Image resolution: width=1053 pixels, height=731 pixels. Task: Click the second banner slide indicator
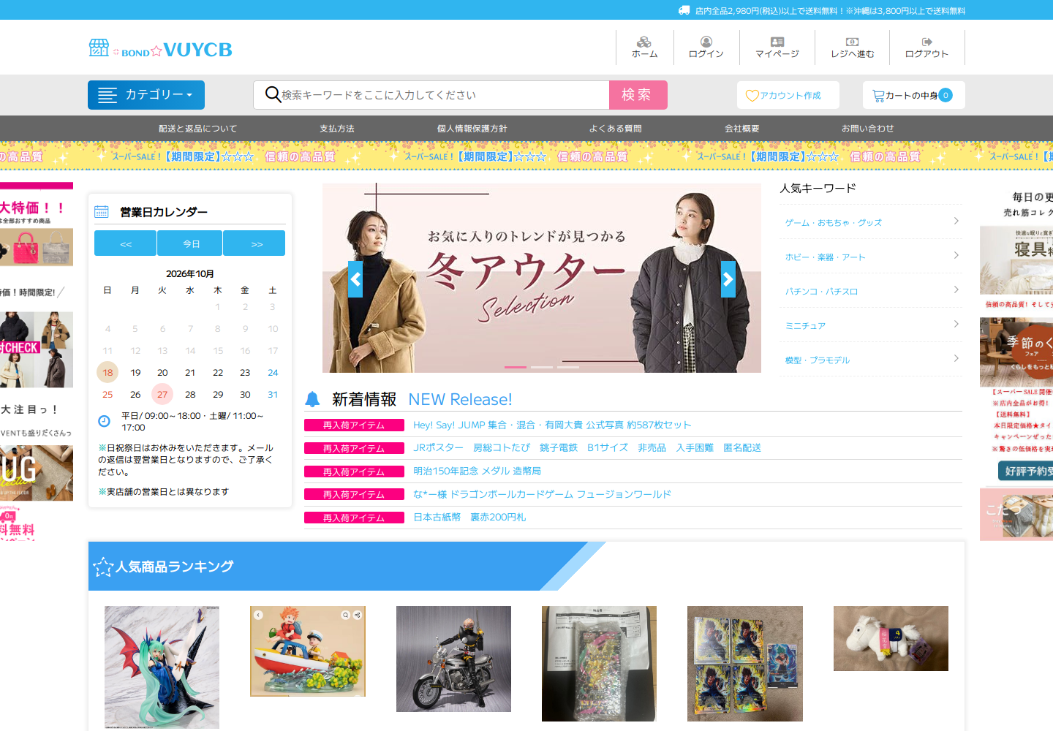click(x=542, y=367)
